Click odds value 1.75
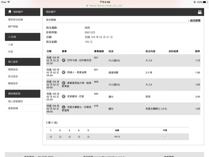This screenshot has width=209, height=157. point(198,61)
